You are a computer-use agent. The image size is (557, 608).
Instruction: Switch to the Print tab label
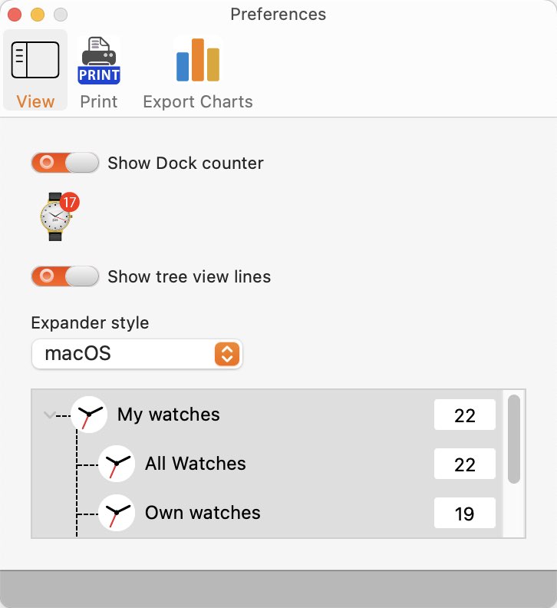coord(99,101)
